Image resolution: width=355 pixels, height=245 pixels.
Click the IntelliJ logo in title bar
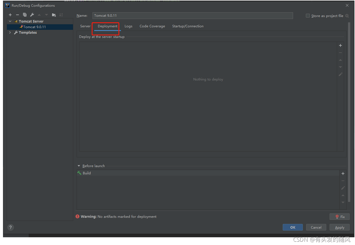[7, 5]
